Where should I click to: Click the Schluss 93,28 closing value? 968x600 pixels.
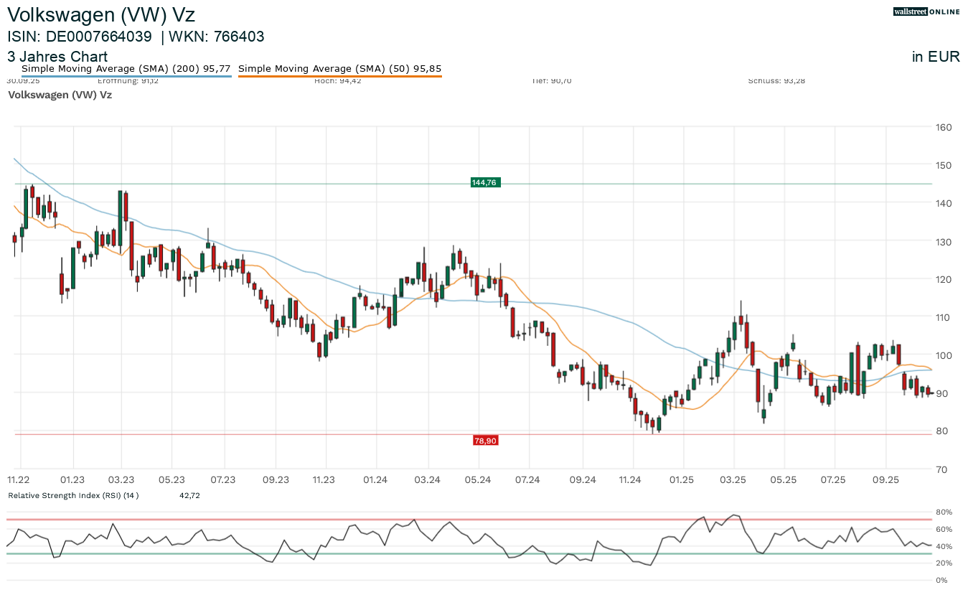[776, 81]
